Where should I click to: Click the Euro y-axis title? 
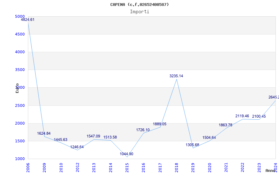pos(17,88)
